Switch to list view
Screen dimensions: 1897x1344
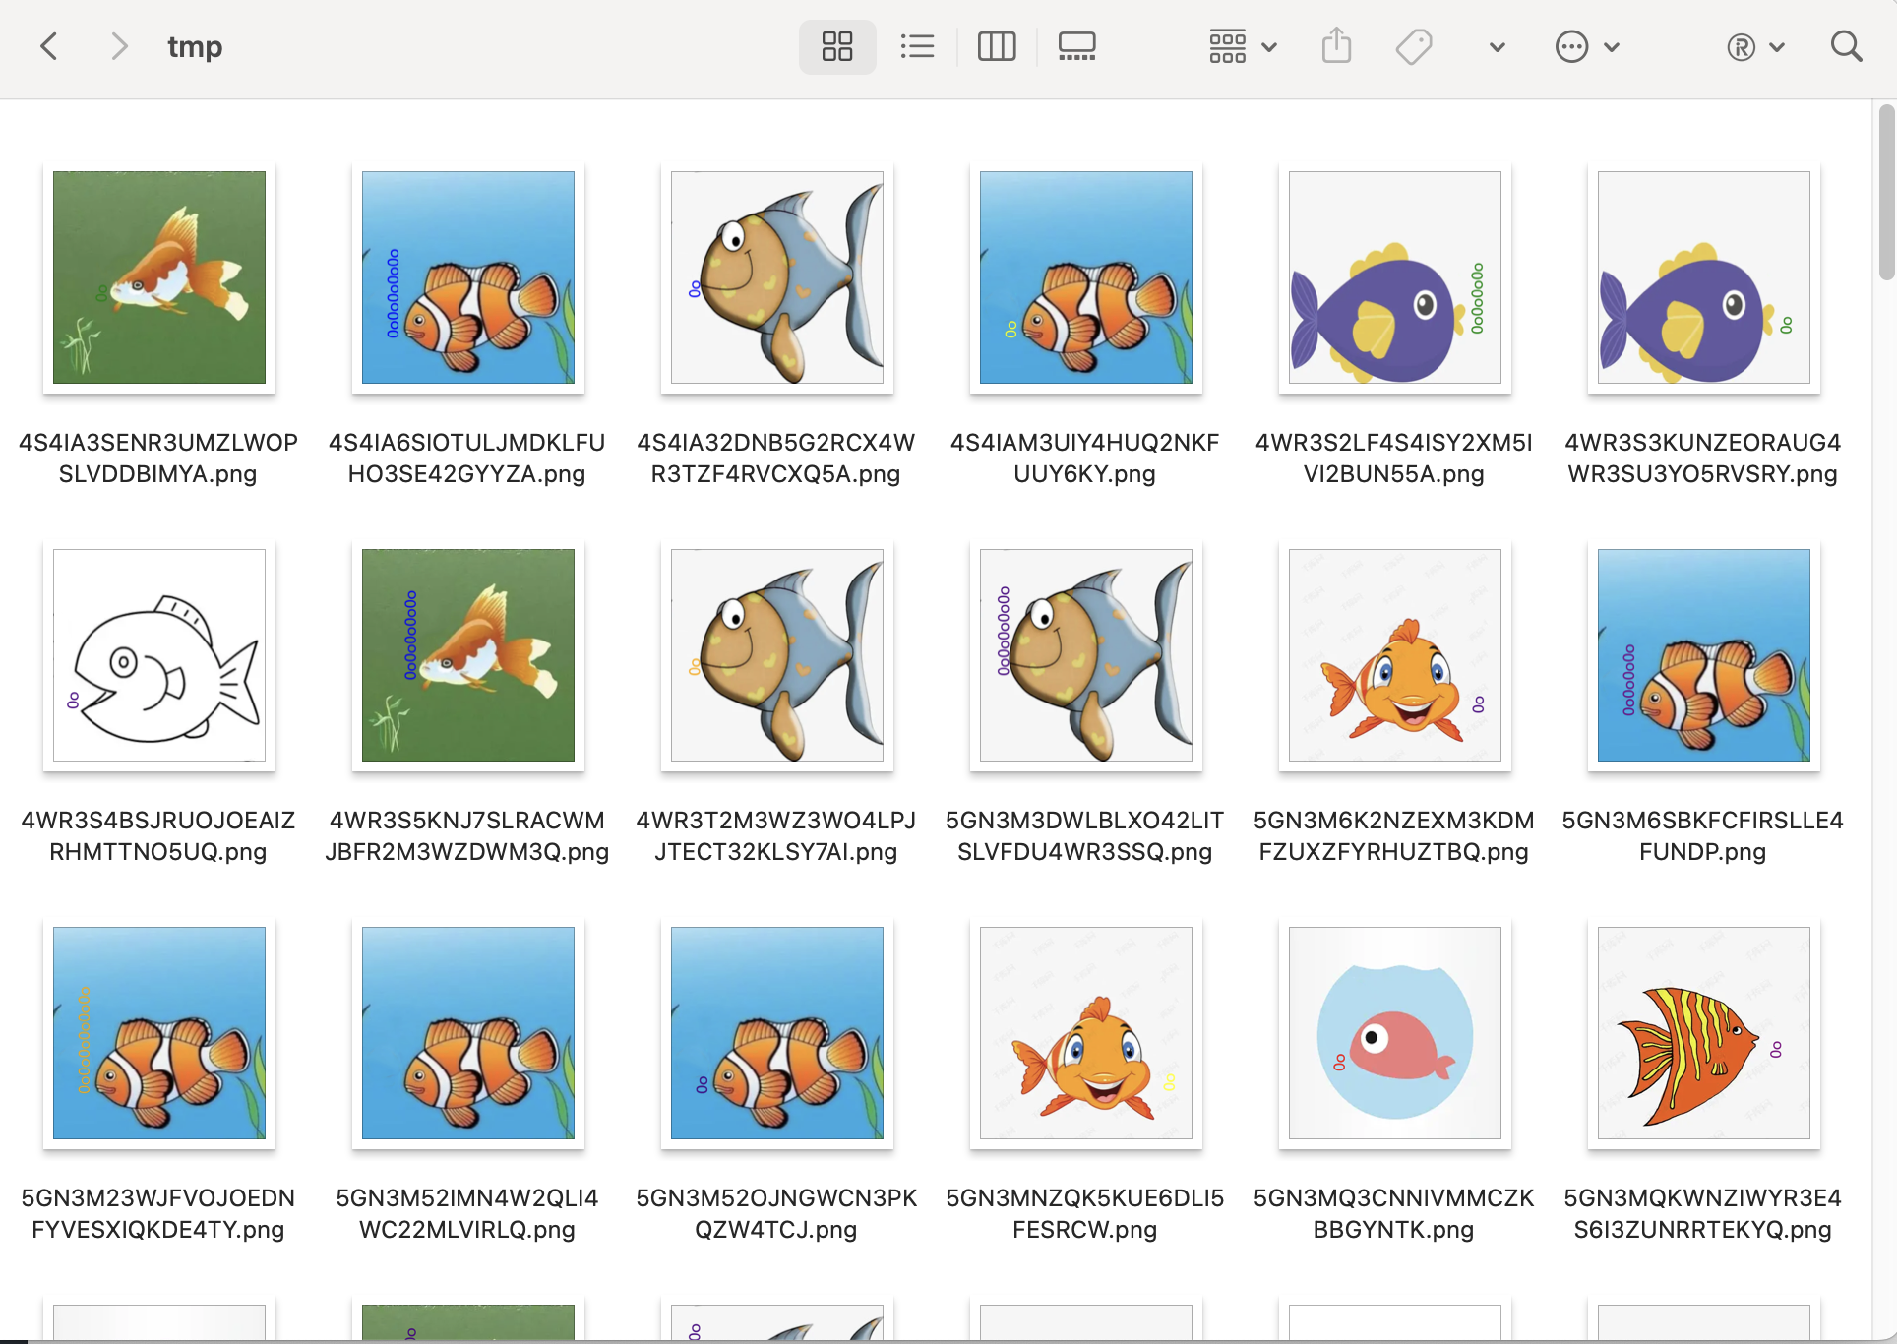(x=917, y=46)
